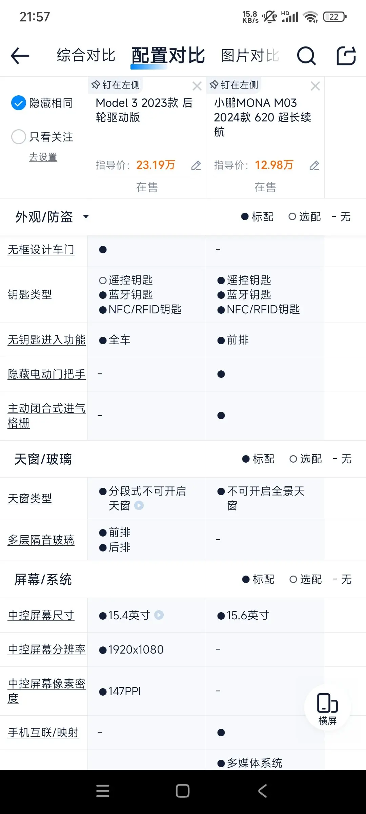This screenshot has height=814, width=366.
Task: Open the 去设置 link
Action: [x=43, y=157]
